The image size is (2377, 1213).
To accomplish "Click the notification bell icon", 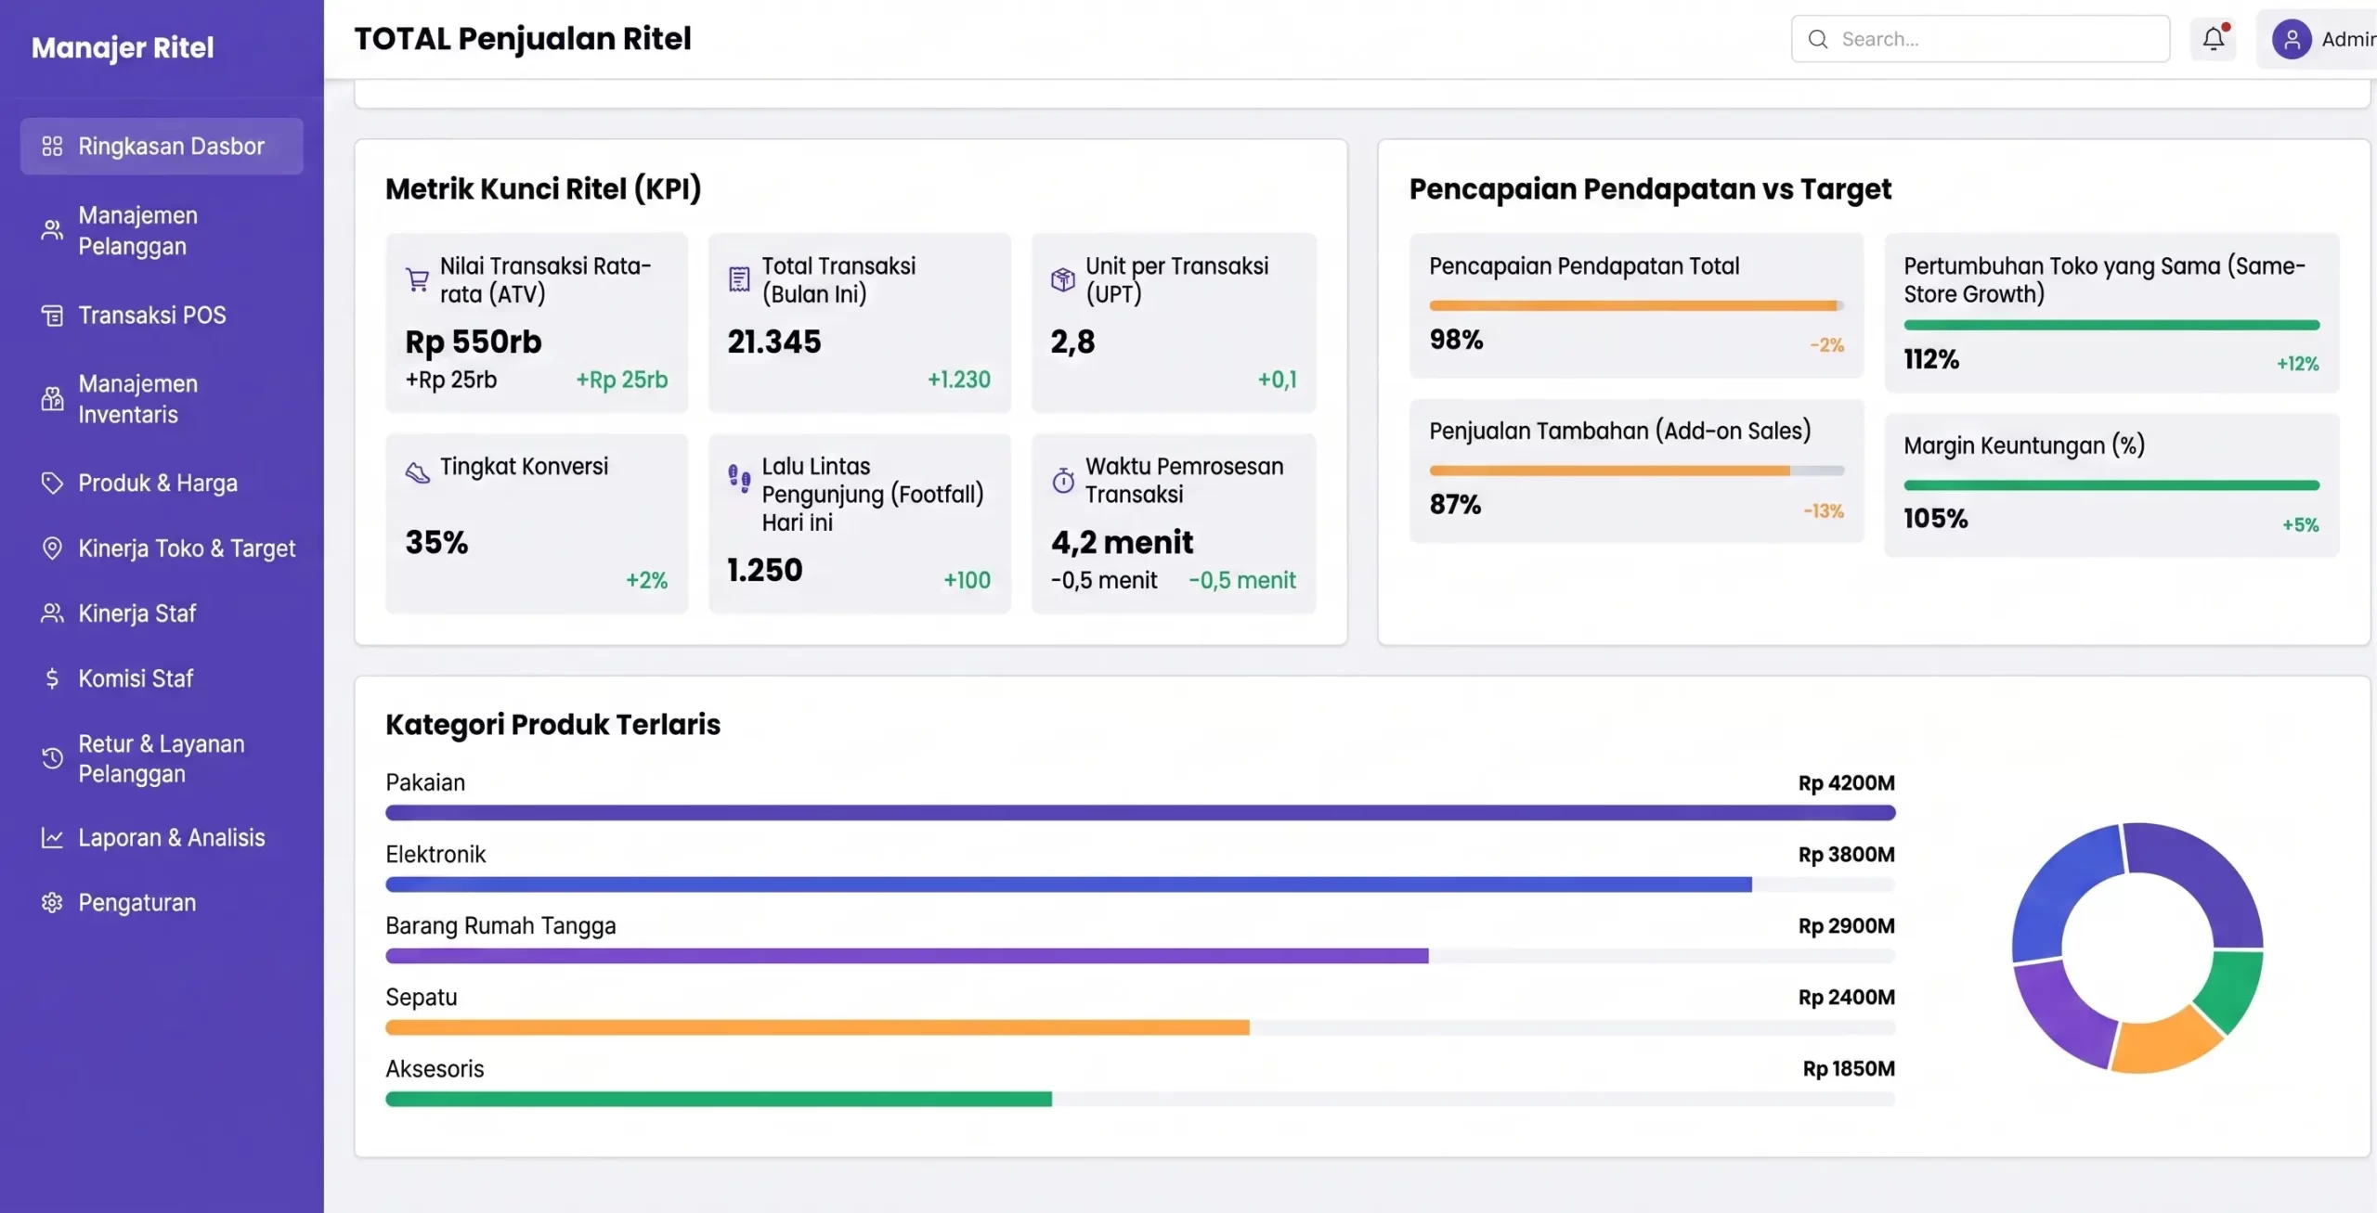I will [x=2214, y=39].
